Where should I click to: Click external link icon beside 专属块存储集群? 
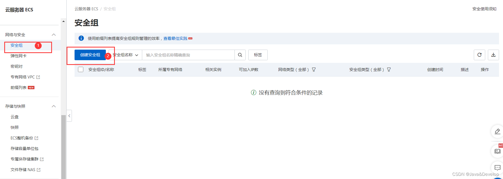pos(42,159)
